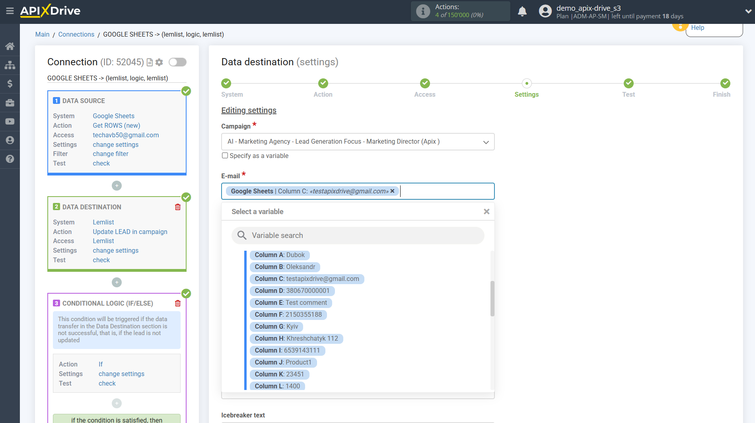Add block inside Conditional Logic

point(117,403)
